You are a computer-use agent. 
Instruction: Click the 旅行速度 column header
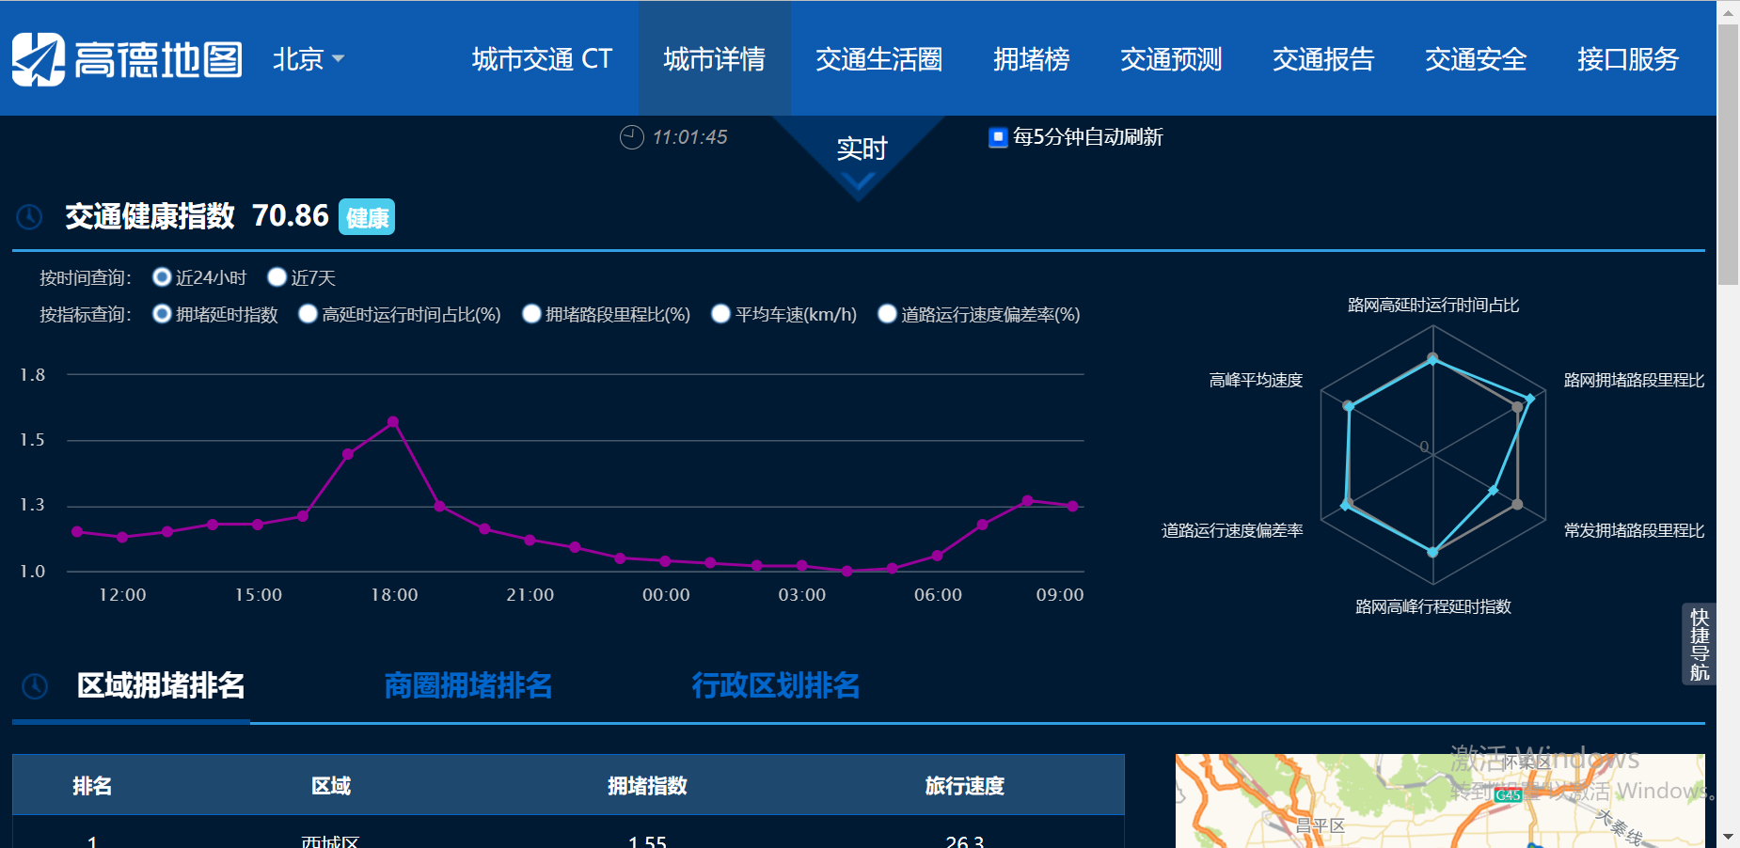(x=965, y=786)
